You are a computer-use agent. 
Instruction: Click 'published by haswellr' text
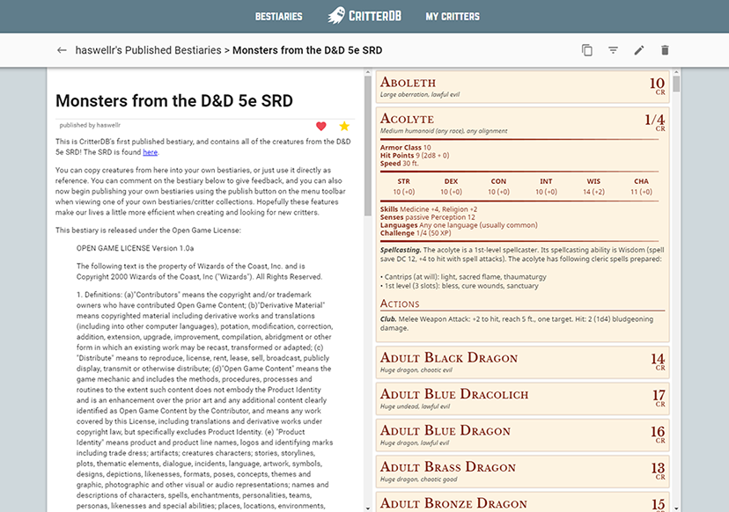click(90, 125)
